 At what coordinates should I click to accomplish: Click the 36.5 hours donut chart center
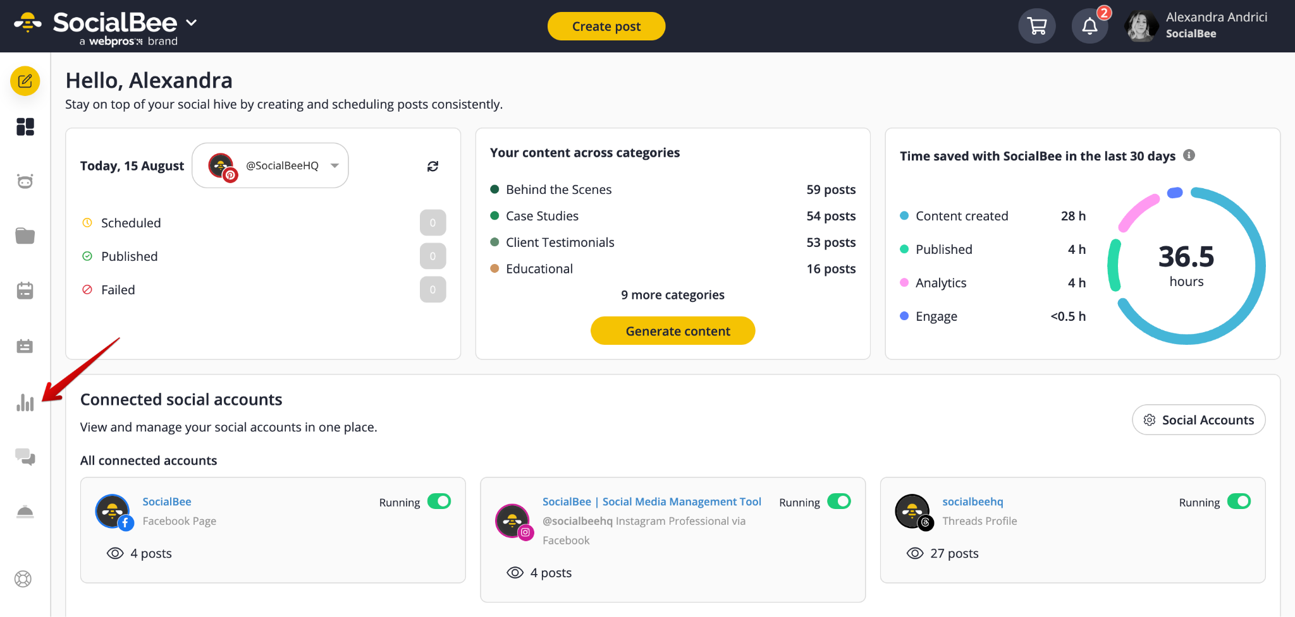1186,266
